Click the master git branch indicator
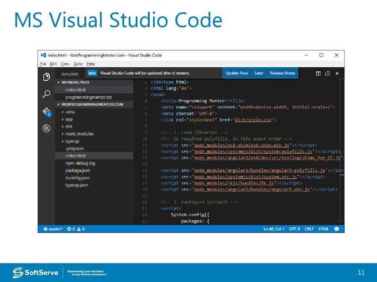 pyautogui.click(x=53, y=229)
